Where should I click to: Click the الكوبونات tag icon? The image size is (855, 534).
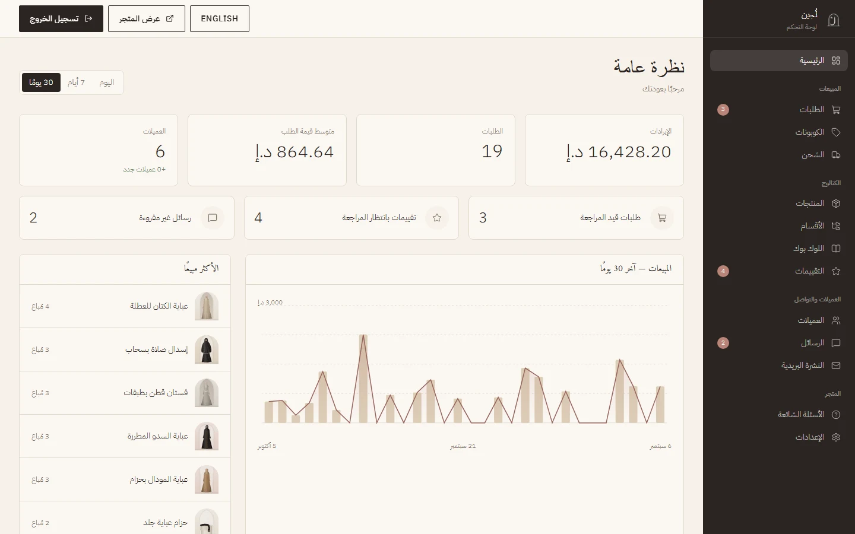[836, 132]
